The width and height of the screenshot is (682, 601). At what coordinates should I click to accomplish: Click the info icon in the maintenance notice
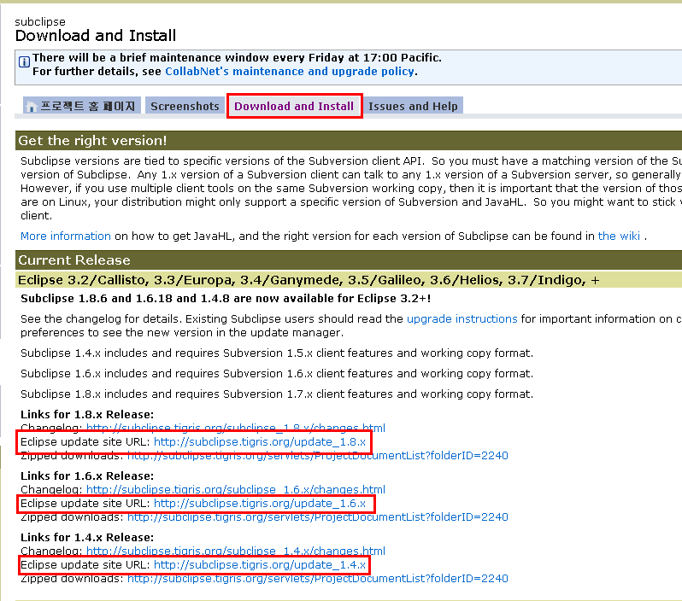click(x=24, y=61)
